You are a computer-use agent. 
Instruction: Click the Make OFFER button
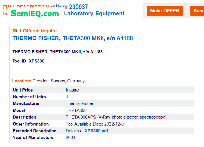pyautogui.click(x=165, y=11)
